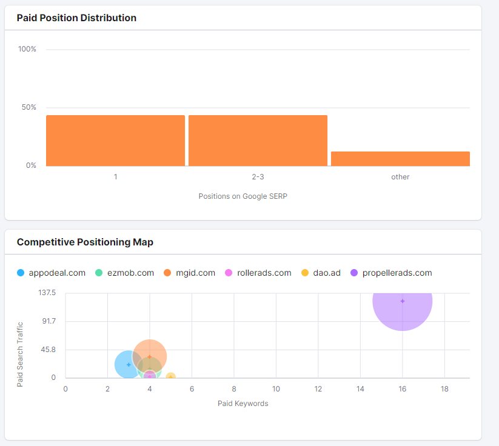
Task: Toggle appodeal.com series in the legend
Action: [x=52, y=273]
